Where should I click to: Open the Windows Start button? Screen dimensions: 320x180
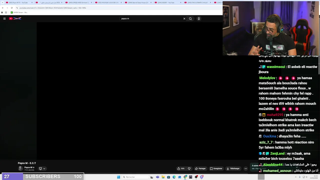pos(118,177)
